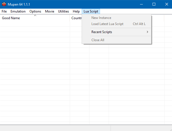Click the Mupen 64 app icon in title bar
The image size is (172, 131).
point(4,4)
